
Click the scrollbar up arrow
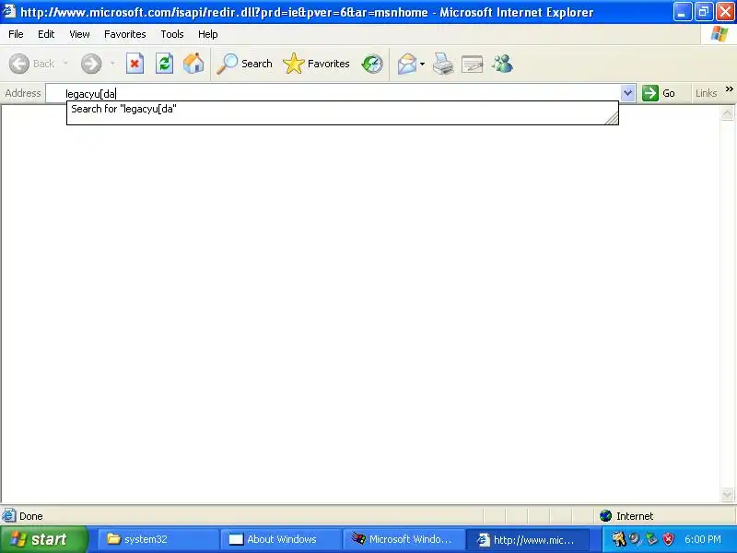tap(727, 113)
